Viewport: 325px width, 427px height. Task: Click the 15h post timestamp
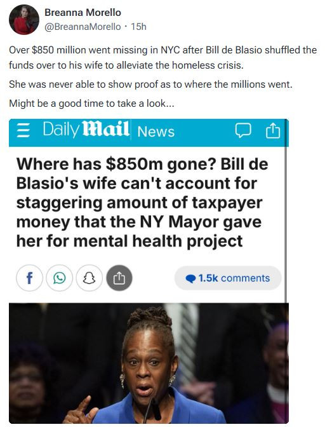pyautogui.click(x=138, y=27)
